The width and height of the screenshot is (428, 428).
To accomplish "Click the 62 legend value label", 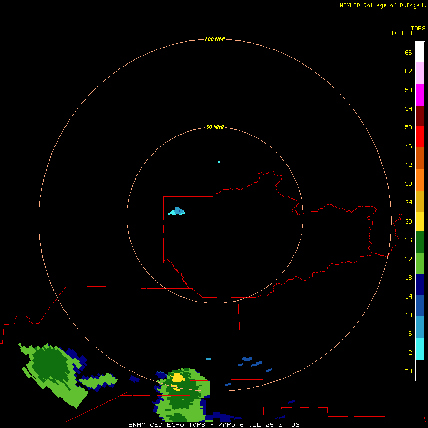I will [409, 71].
